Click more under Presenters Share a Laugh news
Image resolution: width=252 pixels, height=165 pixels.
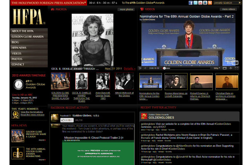point(42,140)
